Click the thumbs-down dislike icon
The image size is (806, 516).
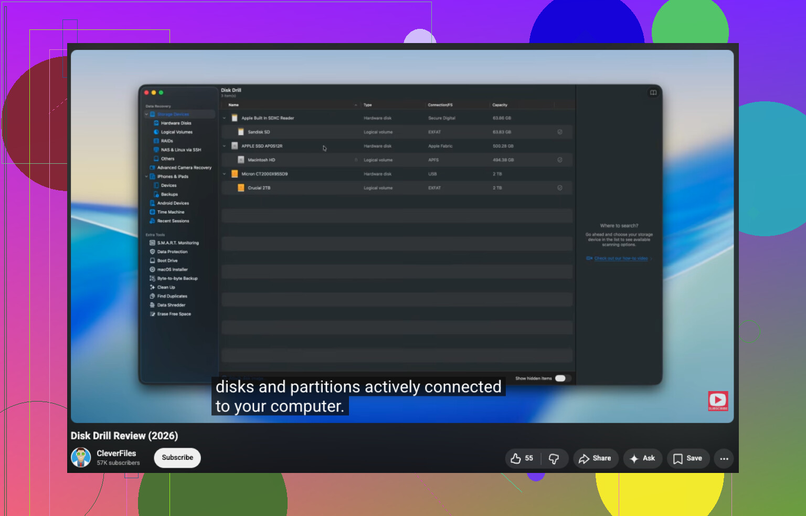(x=554, y=459)
